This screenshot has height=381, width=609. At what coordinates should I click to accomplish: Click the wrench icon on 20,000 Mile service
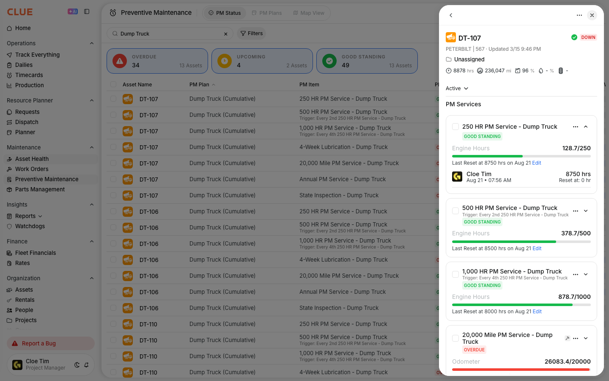[567, 338]
